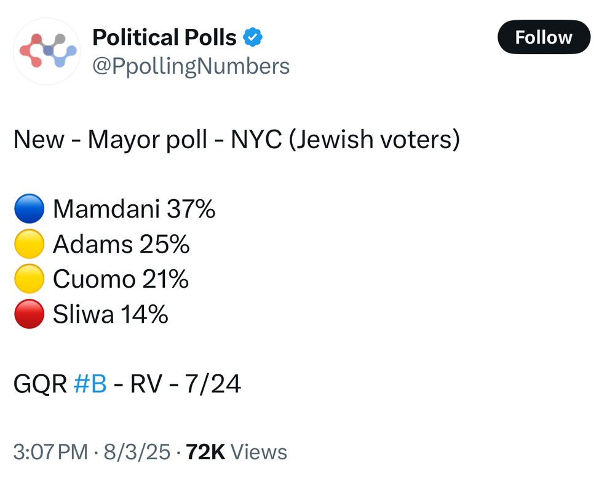Click the #B hashtag link
The width and height of the screenshot is (615, 482).
90,384
